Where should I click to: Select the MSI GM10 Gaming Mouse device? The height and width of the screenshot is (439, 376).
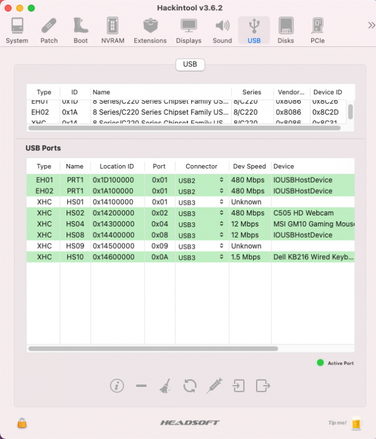pyautogui.click(x=313, y=224)
